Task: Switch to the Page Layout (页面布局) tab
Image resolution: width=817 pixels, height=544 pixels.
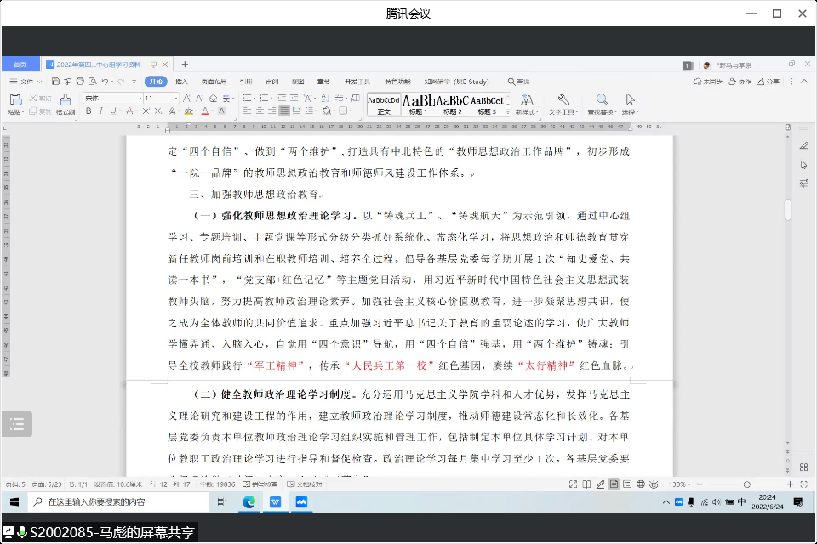Action: point(213,82)
